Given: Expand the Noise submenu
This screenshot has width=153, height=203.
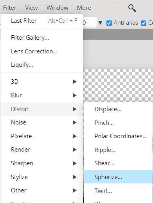Looking at the screenshot, I should (x=42, y=123).
